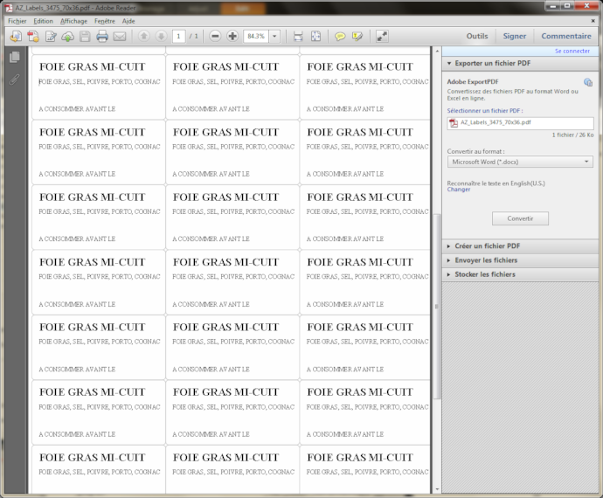
Task: Click text "1 fichier / 26 Ko"
Action: click(572, 135)
